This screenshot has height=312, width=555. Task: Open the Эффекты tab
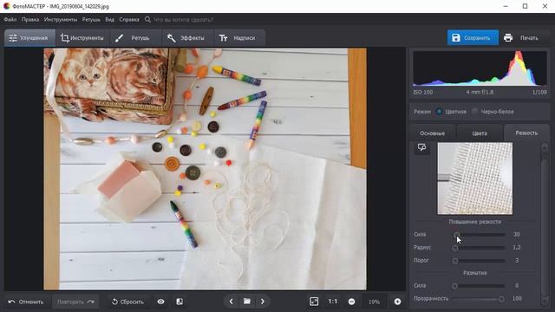(x=186, y=38)
